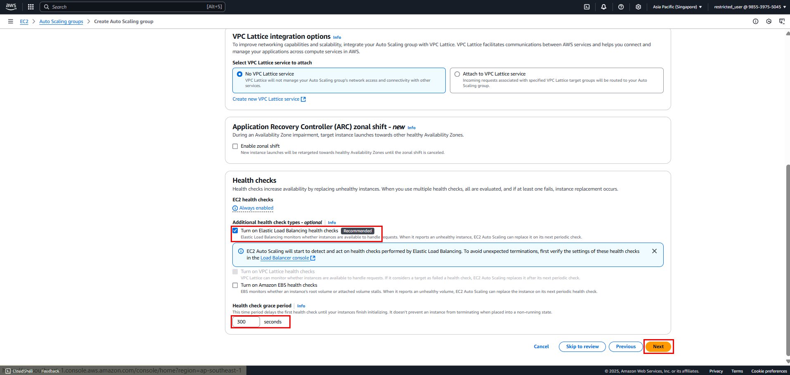
Task: Expand the Asia Pacific (Singapore) region dropdown
Action: pos(677,7)
